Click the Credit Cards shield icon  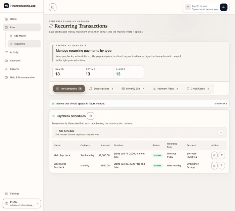tap(188, 89)
